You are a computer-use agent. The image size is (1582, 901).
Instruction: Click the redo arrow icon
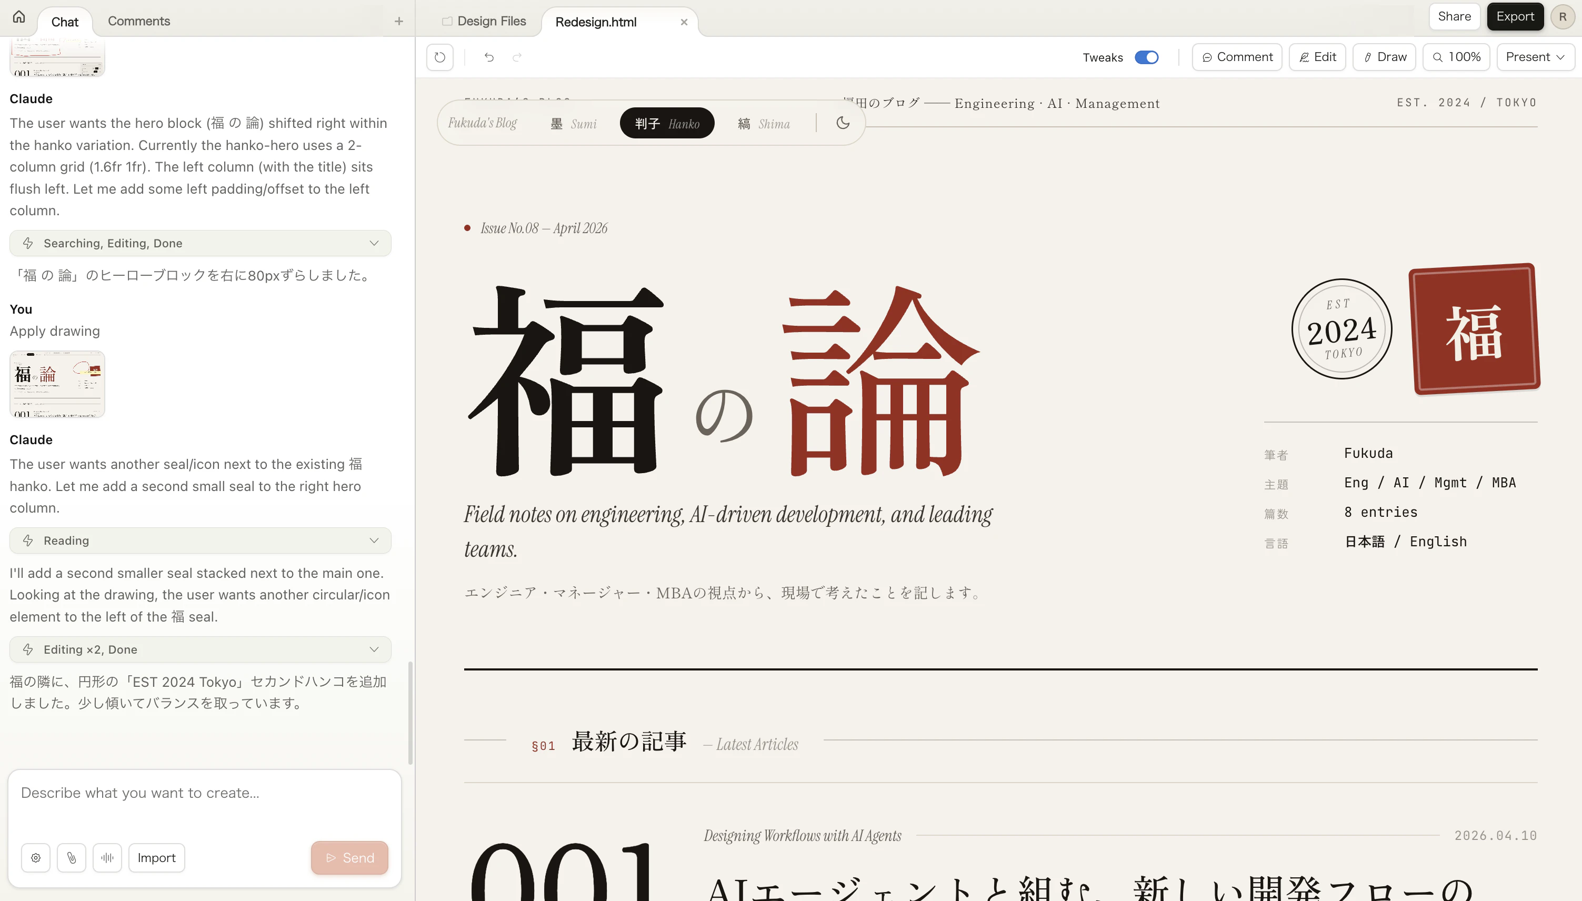(517, 57)
